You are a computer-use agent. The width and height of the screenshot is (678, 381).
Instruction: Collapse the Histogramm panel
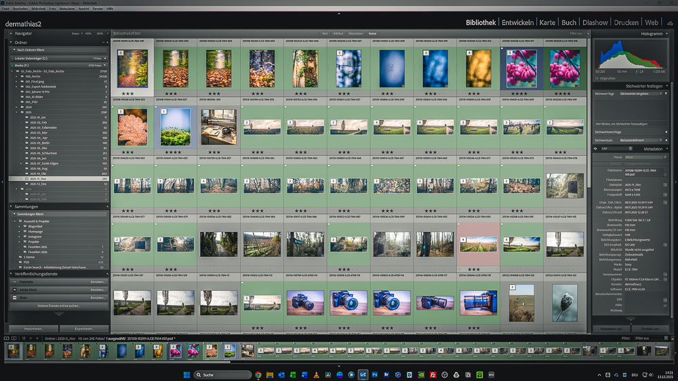[666, 34]
